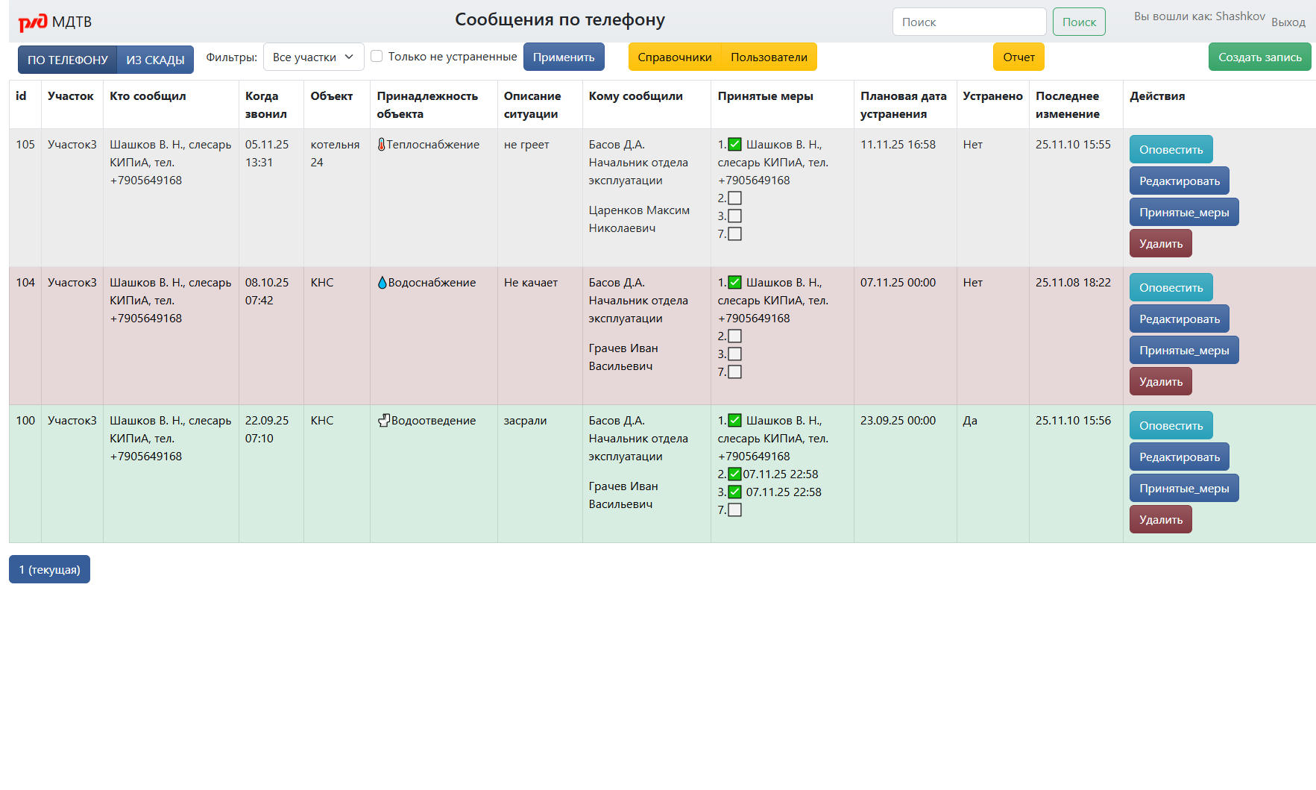The width and height of the screenshot is (1316, 790).
Task: Delete record 104 with Удалить button
Action: [x=1160, y=382]
